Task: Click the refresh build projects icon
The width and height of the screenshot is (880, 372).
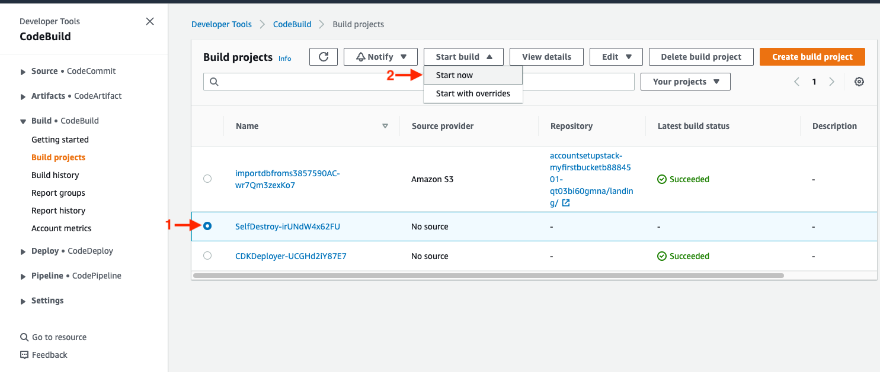Action: pos(324,57)
